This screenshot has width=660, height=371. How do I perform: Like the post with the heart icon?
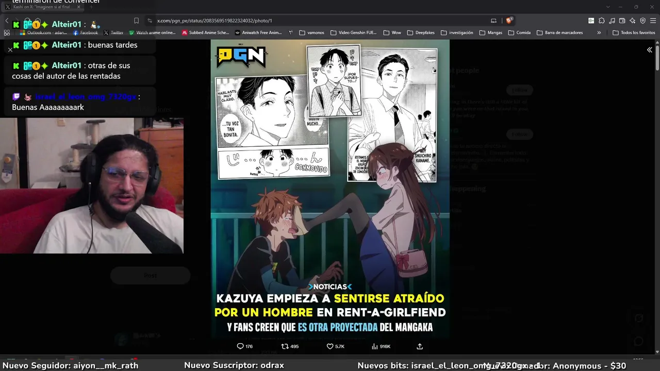pyautogui.click(x=330, y=346)
